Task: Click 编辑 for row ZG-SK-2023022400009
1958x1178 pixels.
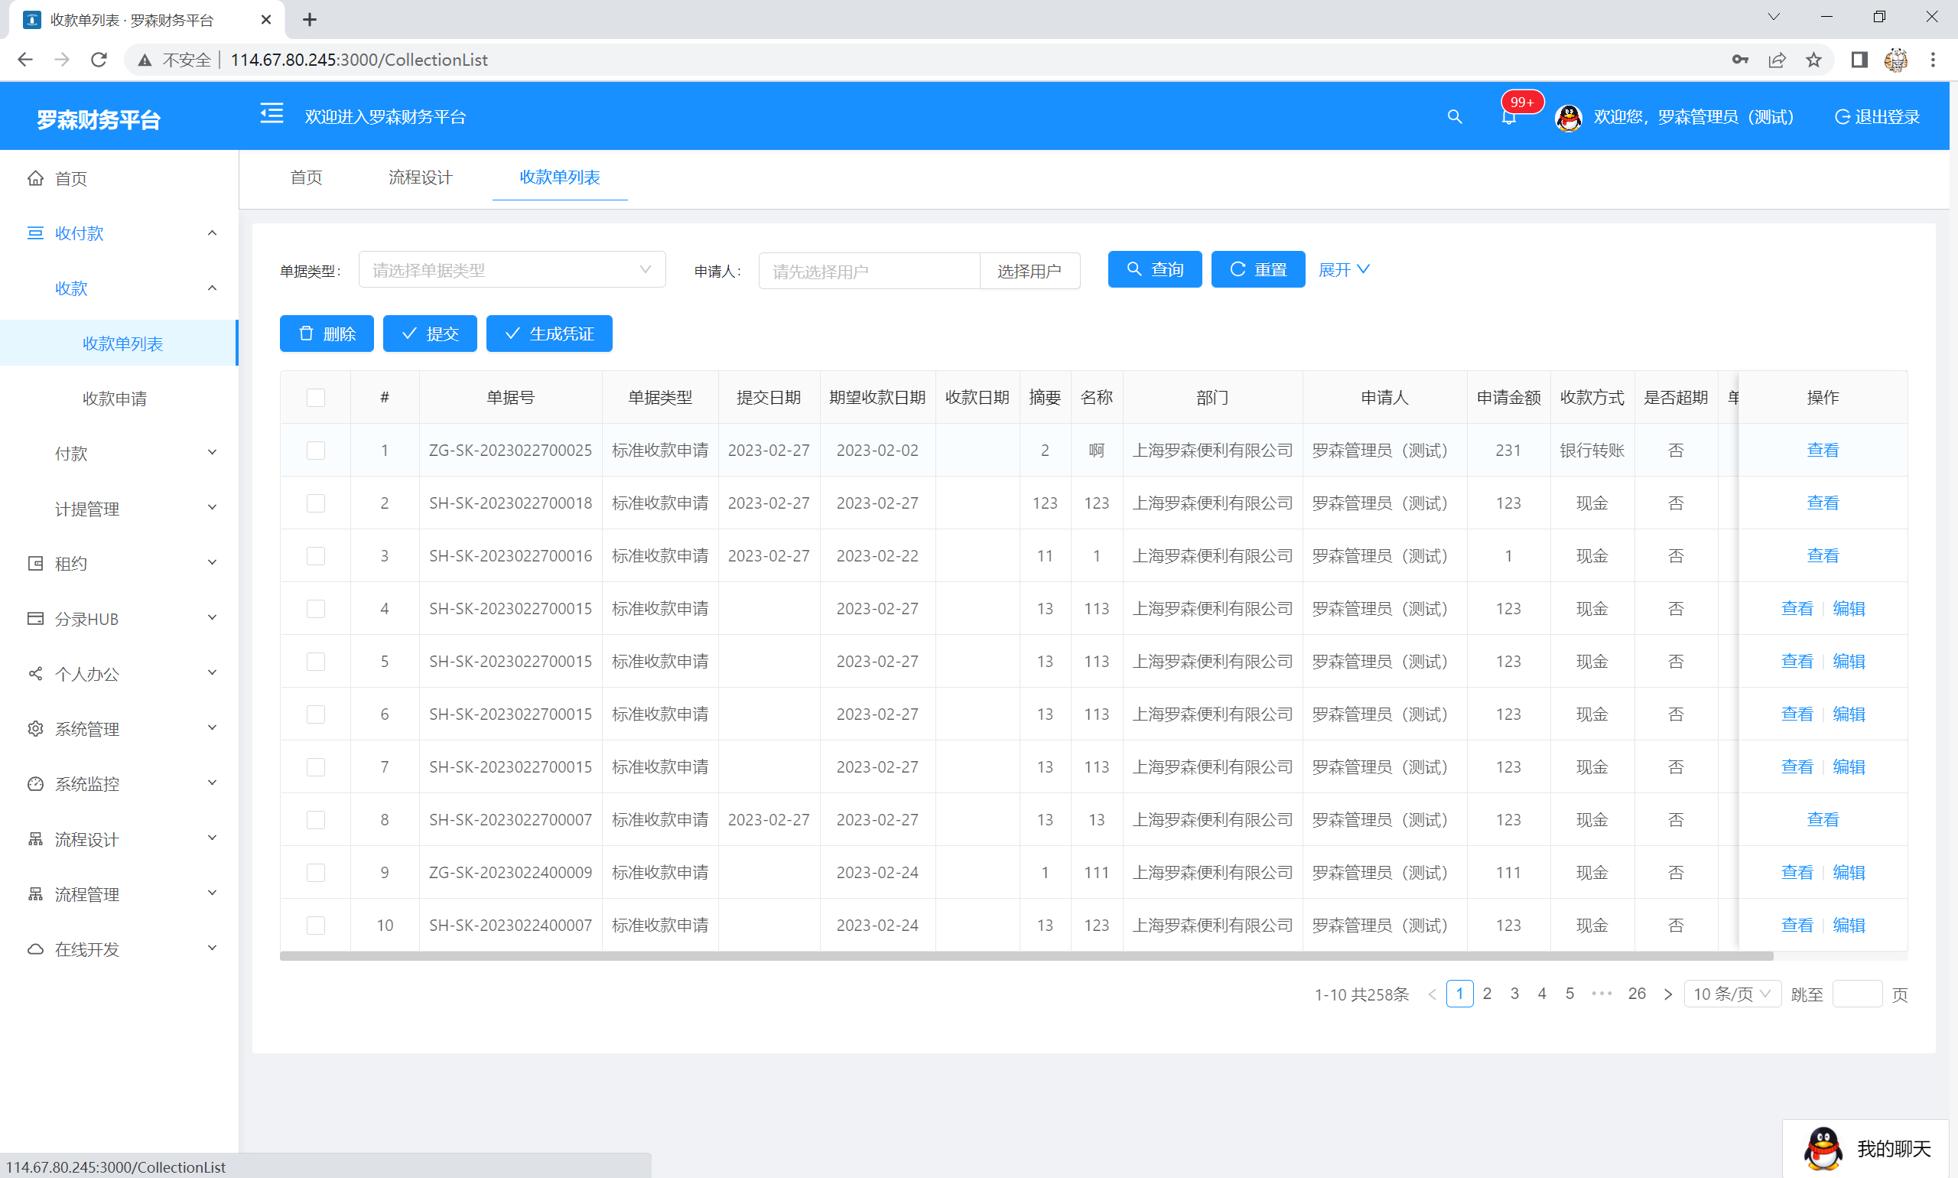Action: [x=1849, y=872]
